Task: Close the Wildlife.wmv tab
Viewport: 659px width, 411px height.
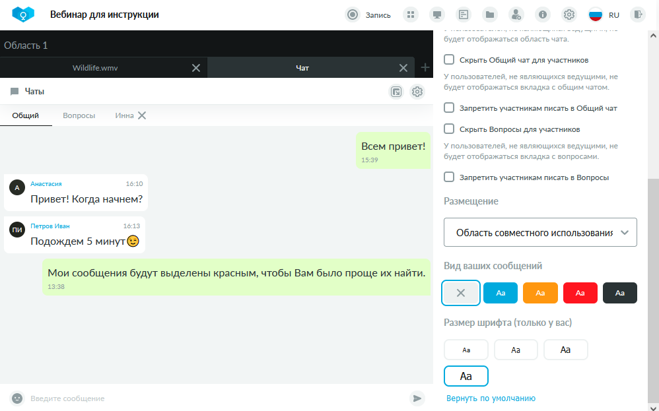Action: (196, 68)
